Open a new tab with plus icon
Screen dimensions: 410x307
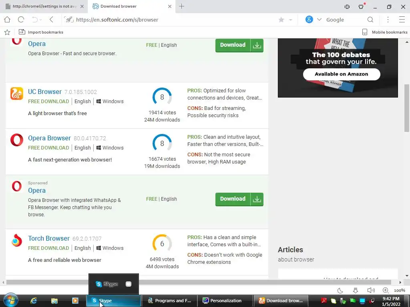click(x=181, y=6)
